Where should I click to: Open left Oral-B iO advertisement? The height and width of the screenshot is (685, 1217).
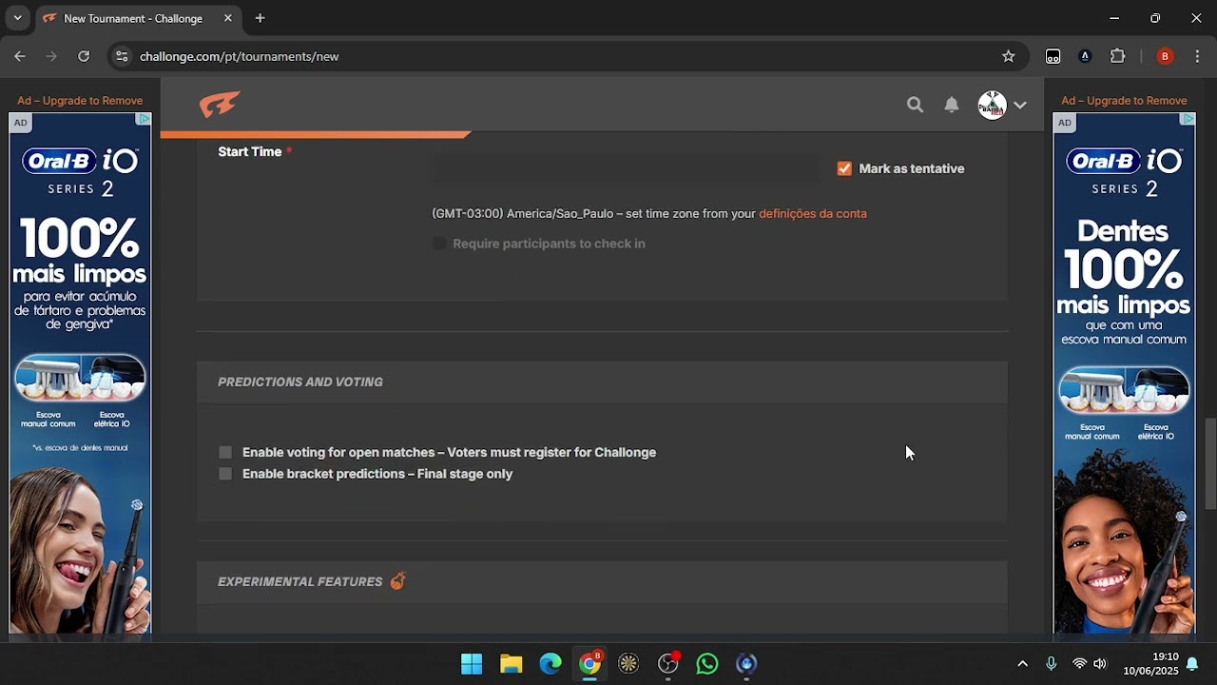tap(80, 373)
